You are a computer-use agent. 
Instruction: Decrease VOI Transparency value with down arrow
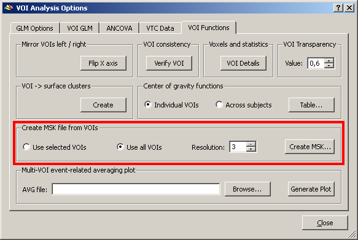[329, 66]
